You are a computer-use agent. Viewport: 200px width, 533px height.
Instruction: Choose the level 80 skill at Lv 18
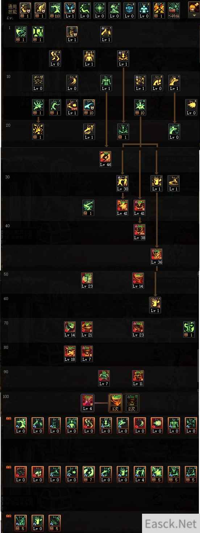(x=70, y=354)
